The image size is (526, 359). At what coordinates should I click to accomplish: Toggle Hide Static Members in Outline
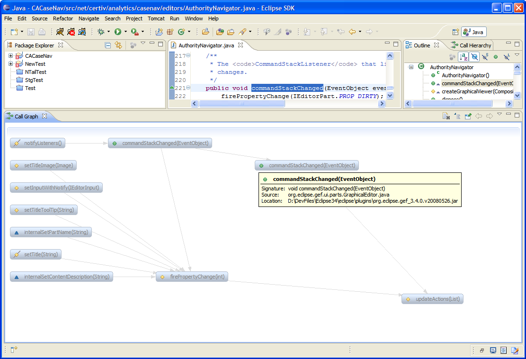point(485,57)
